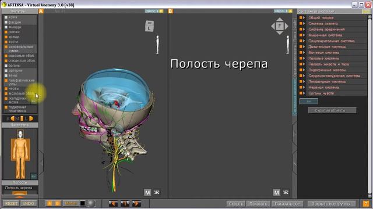Image resolution: width=373 pixels, height=209 pixels.
Task: Expand 'Система соединений' tree arrow
Action: (304, 30)
